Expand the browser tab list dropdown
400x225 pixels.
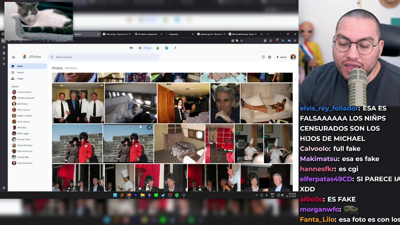pos(268,34)
